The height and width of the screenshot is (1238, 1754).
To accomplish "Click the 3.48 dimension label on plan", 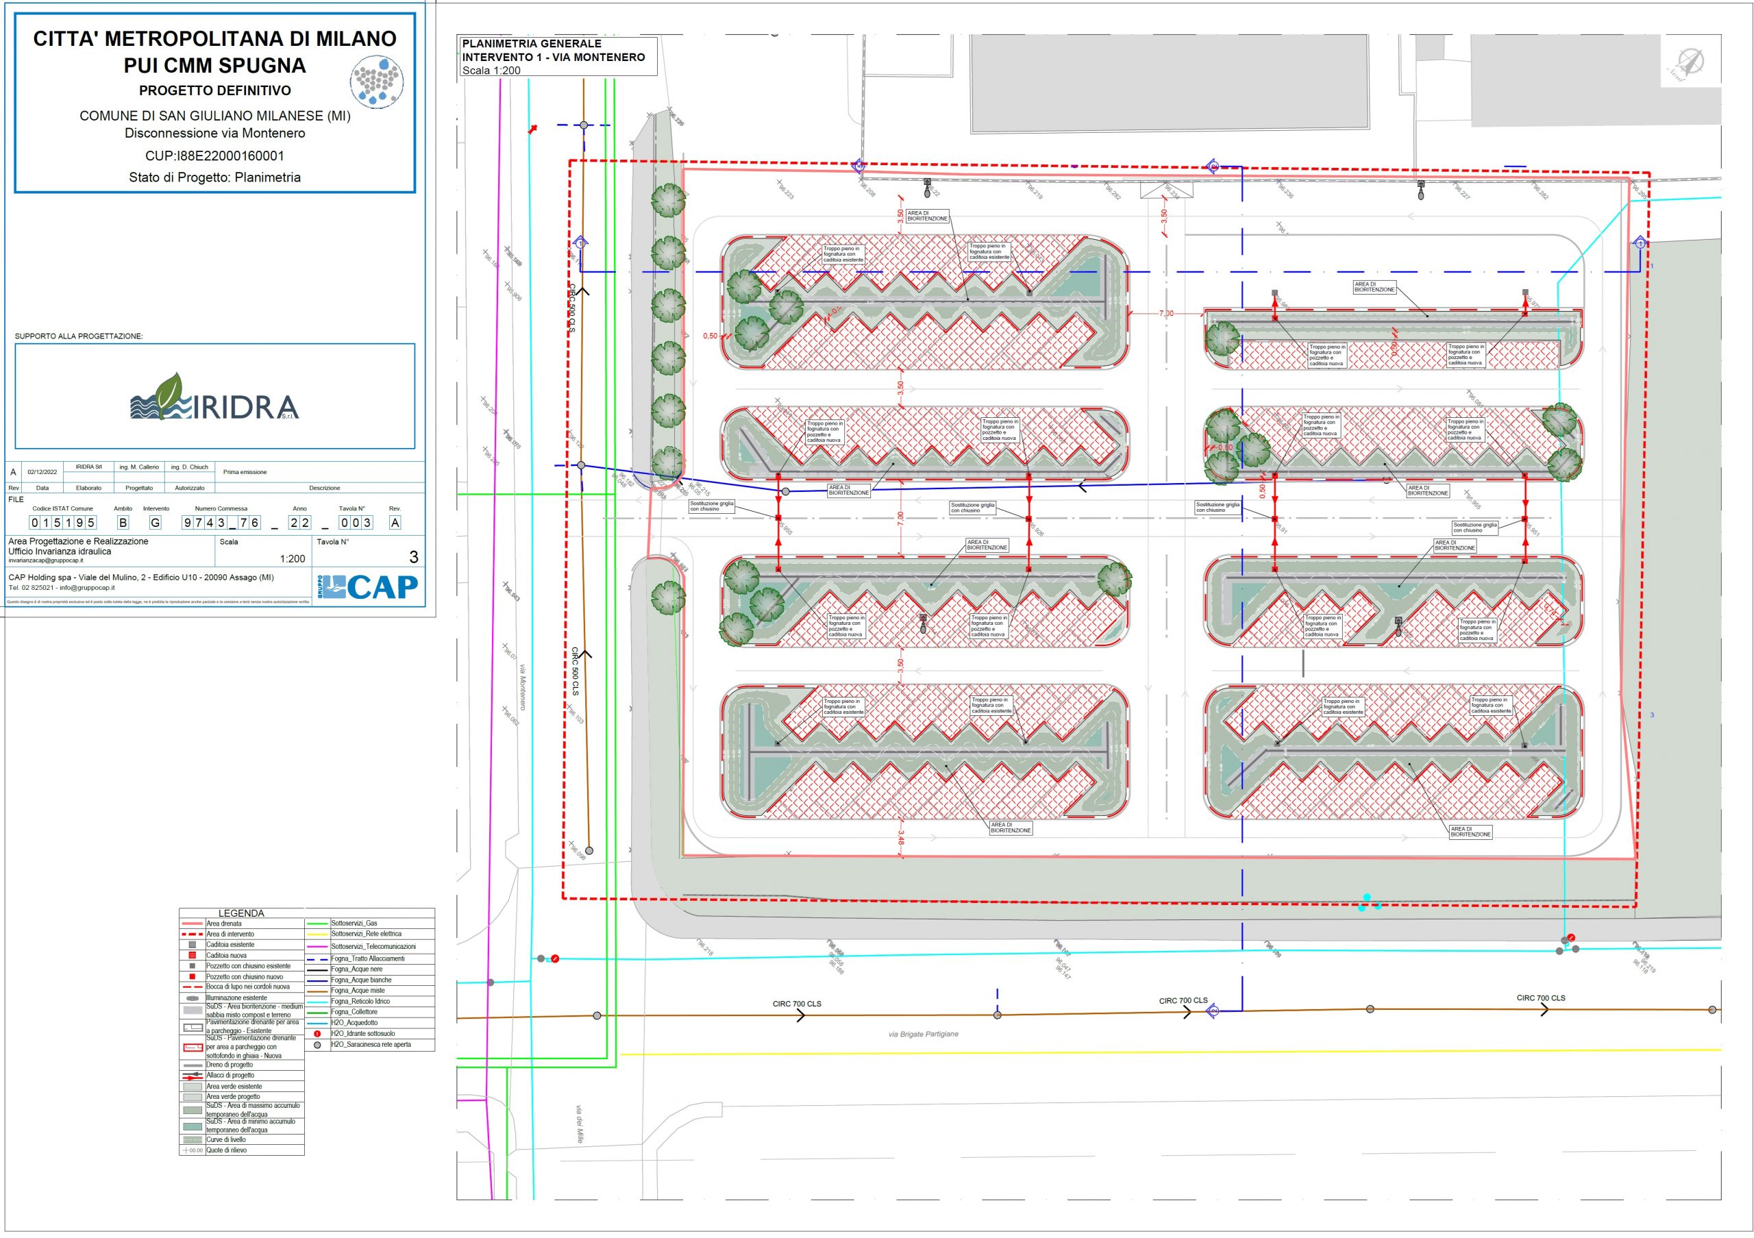I will tap(901, 837).
